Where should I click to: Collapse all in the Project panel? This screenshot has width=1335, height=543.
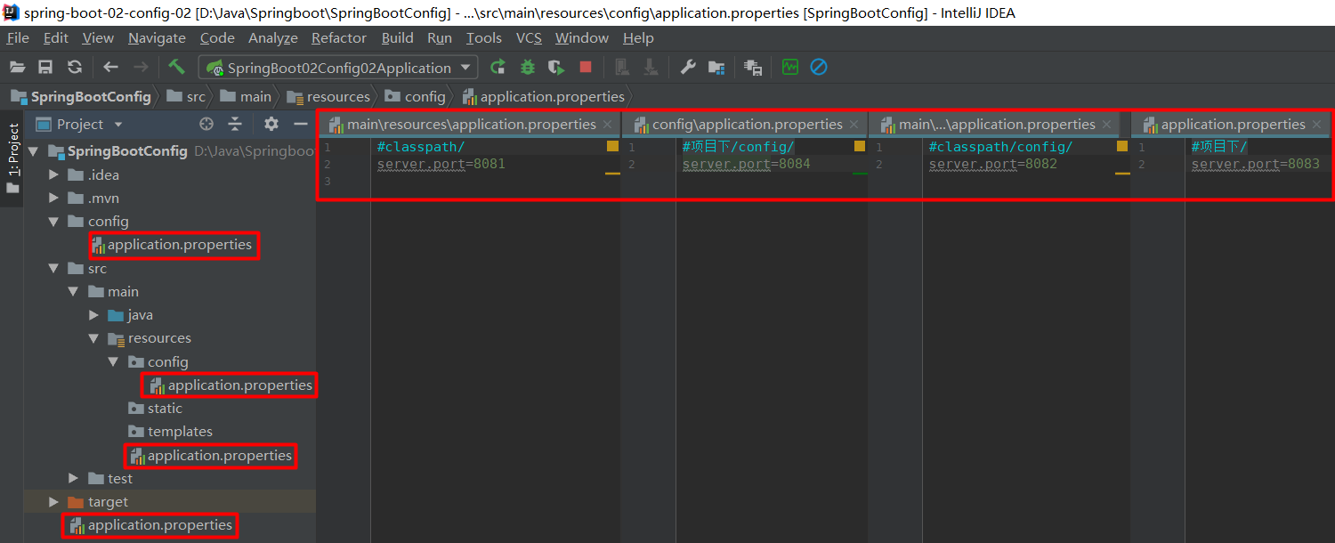(x=235, y=125)
